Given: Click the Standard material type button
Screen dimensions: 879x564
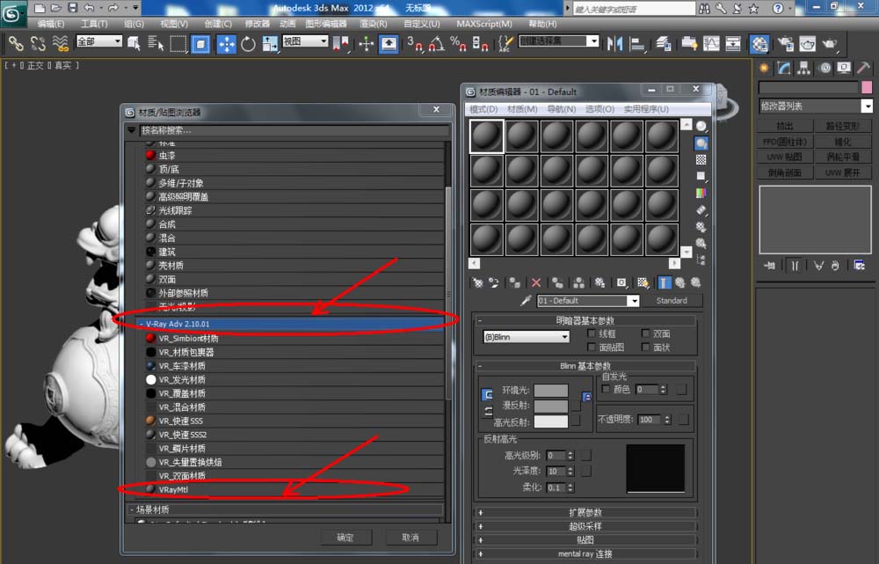Looking at the screenshot, I should point(672,301).
